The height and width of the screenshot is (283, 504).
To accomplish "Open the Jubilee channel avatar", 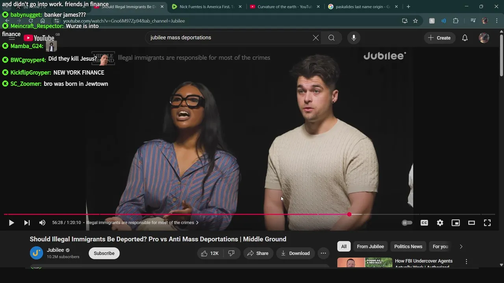I will pos(36,253).
